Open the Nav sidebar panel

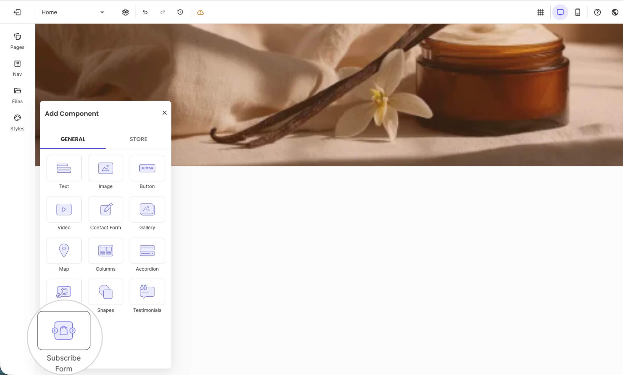(x=17, y=68)
